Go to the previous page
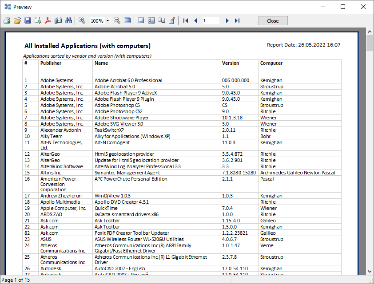374x284 pixels. click(195, 20)
